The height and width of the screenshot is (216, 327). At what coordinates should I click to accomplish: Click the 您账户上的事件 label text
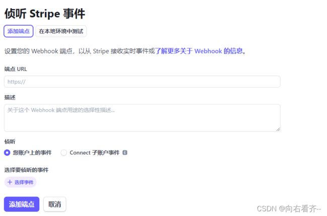click(x=32, y=153)
